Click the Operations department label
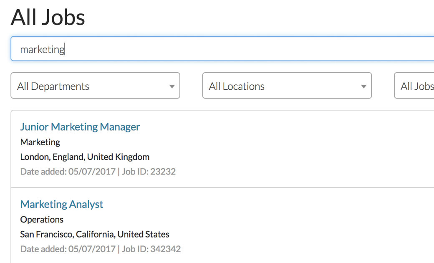 (42, 220)
